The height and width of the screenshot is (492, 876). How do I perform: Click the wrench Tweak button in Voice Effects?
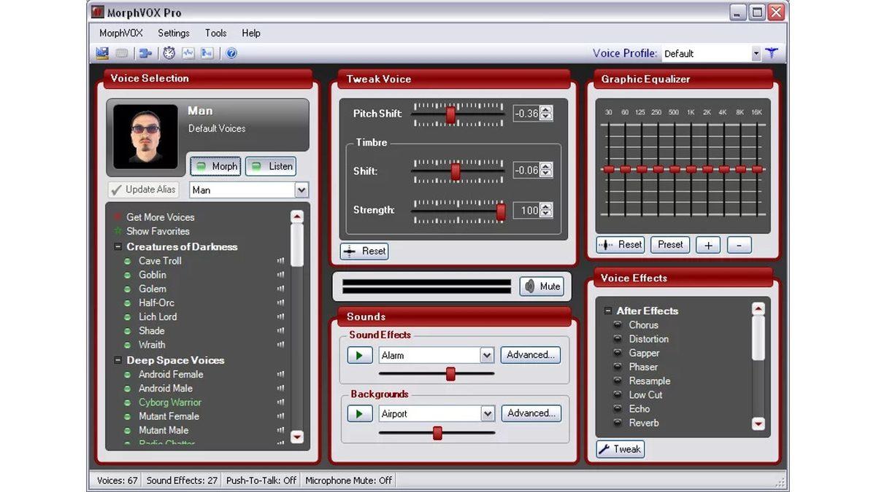[620, 449]
